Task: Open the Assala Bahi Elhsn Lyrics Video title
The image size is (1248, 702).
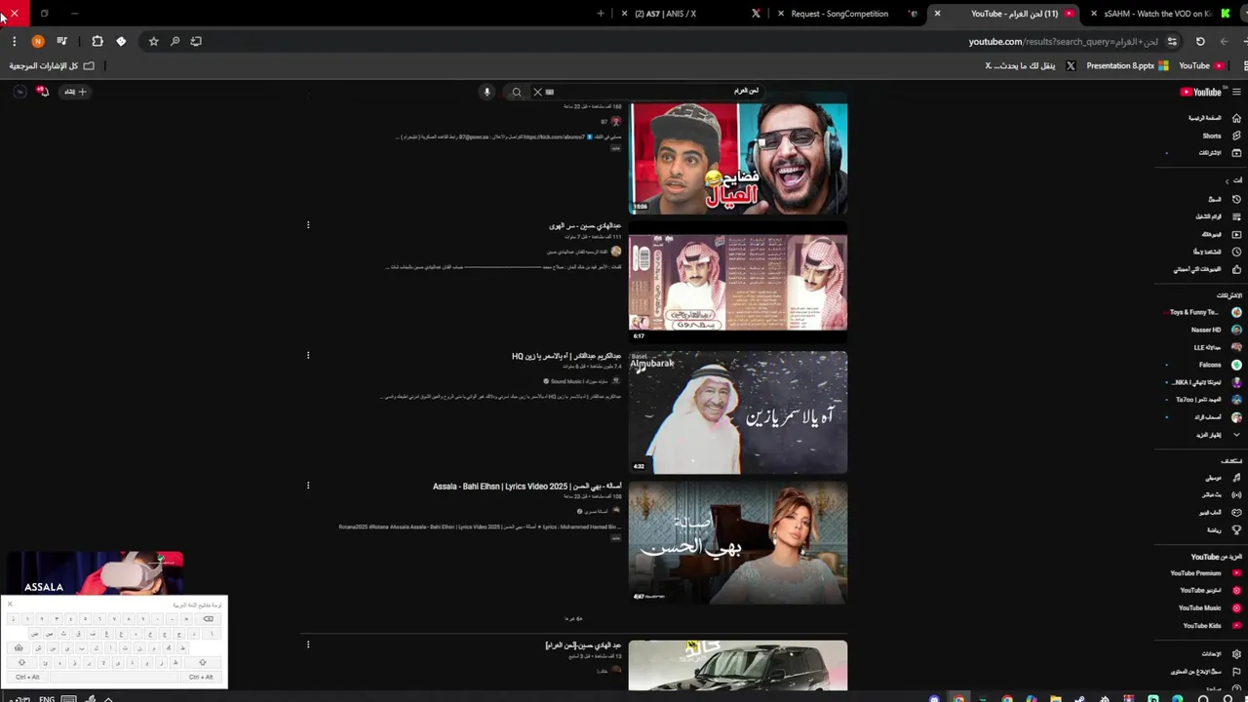Action: pyautogui.click(x=527, y=486)
